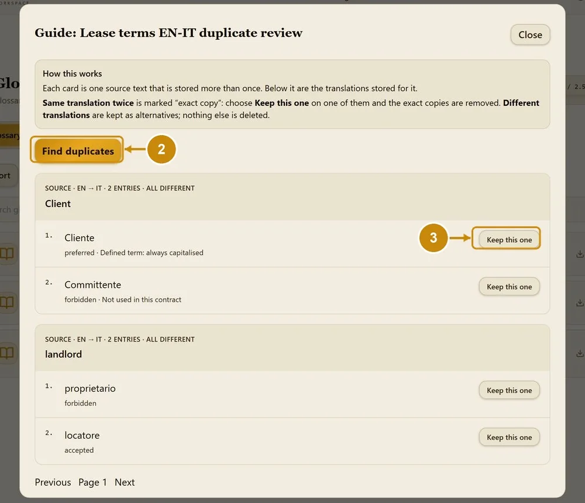The height and width of the screenshot is (503, 585).
Task: Click the landlord card's "SOURCE · EN → IT" header line
Action: [x=120, y=339]
